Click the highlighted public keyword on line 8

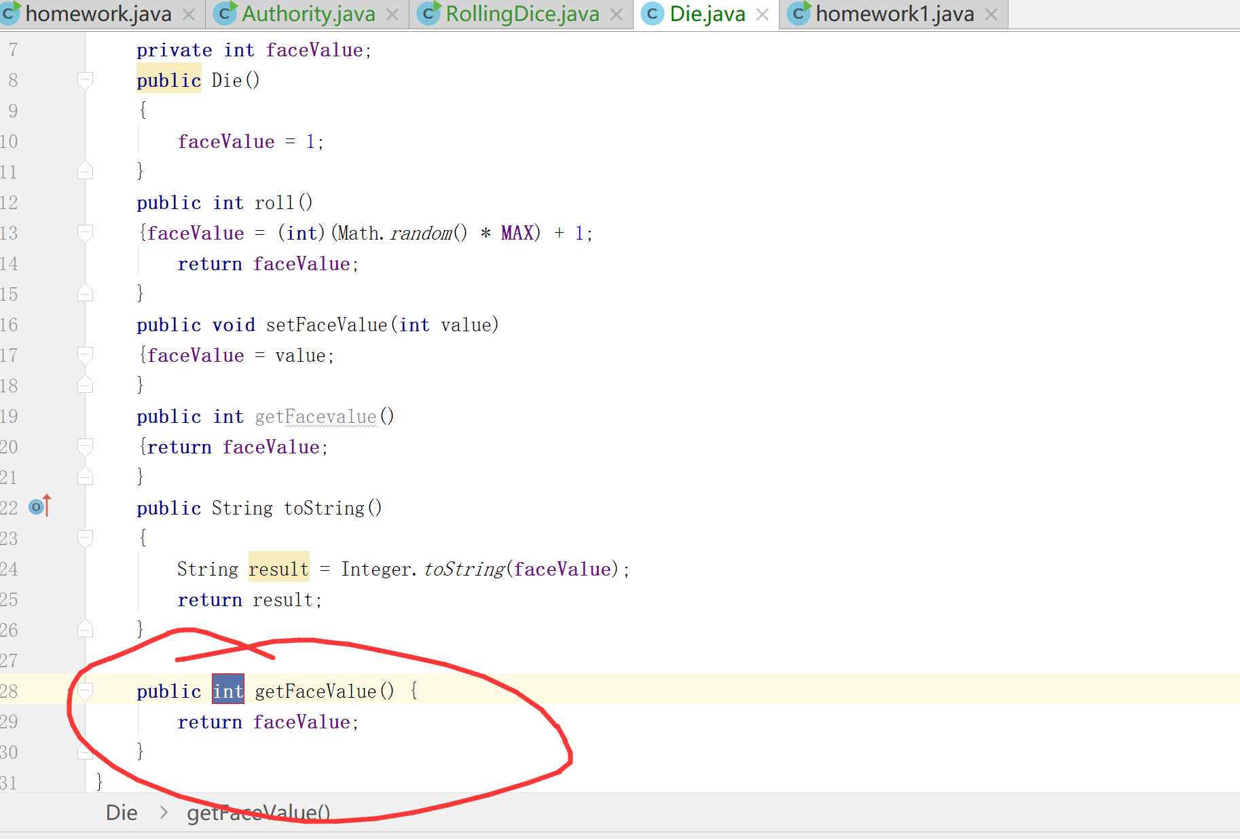tap(169, 80)
